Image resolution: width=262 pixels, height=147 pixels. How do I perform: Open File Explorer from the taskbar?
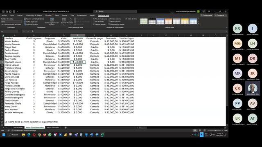click(x=24, y=135)
